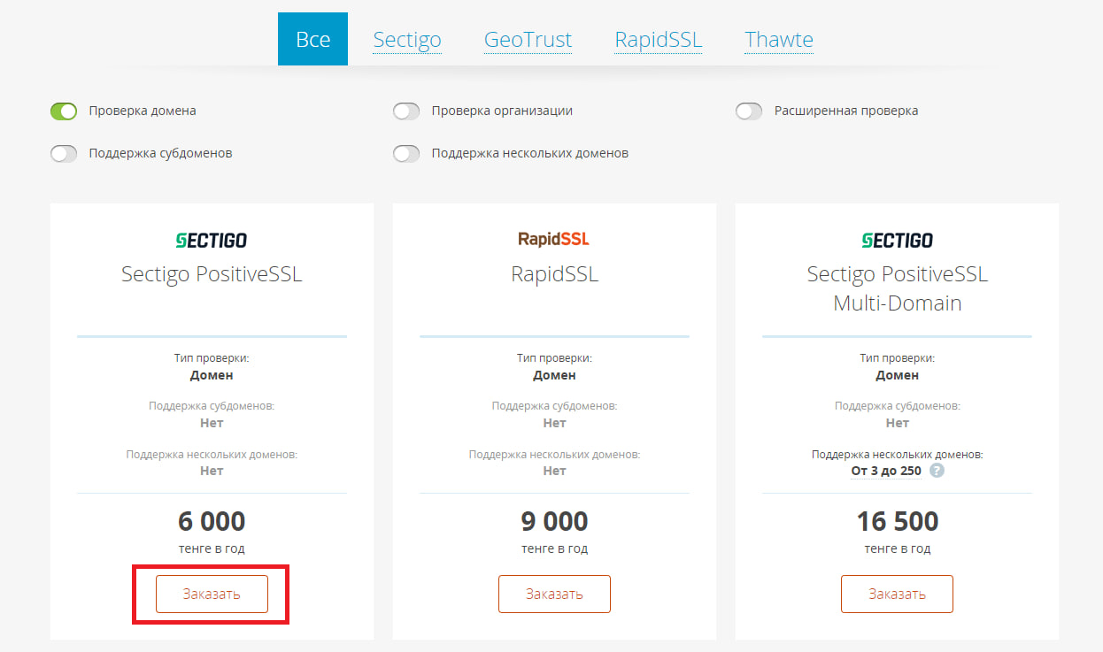Viewport: 1103px width, 652px height.
Task: Switch to the Sectigo tab
Action: [x=407, y=40]
